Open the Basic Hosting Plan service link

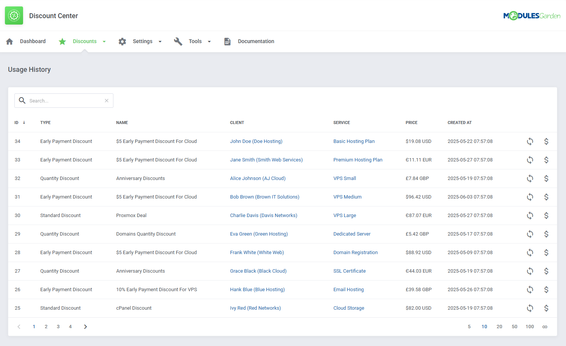[x=354, y=141]
